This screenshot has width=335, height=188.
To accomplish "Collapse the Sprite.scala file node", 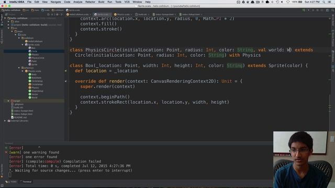I will 23,44.
